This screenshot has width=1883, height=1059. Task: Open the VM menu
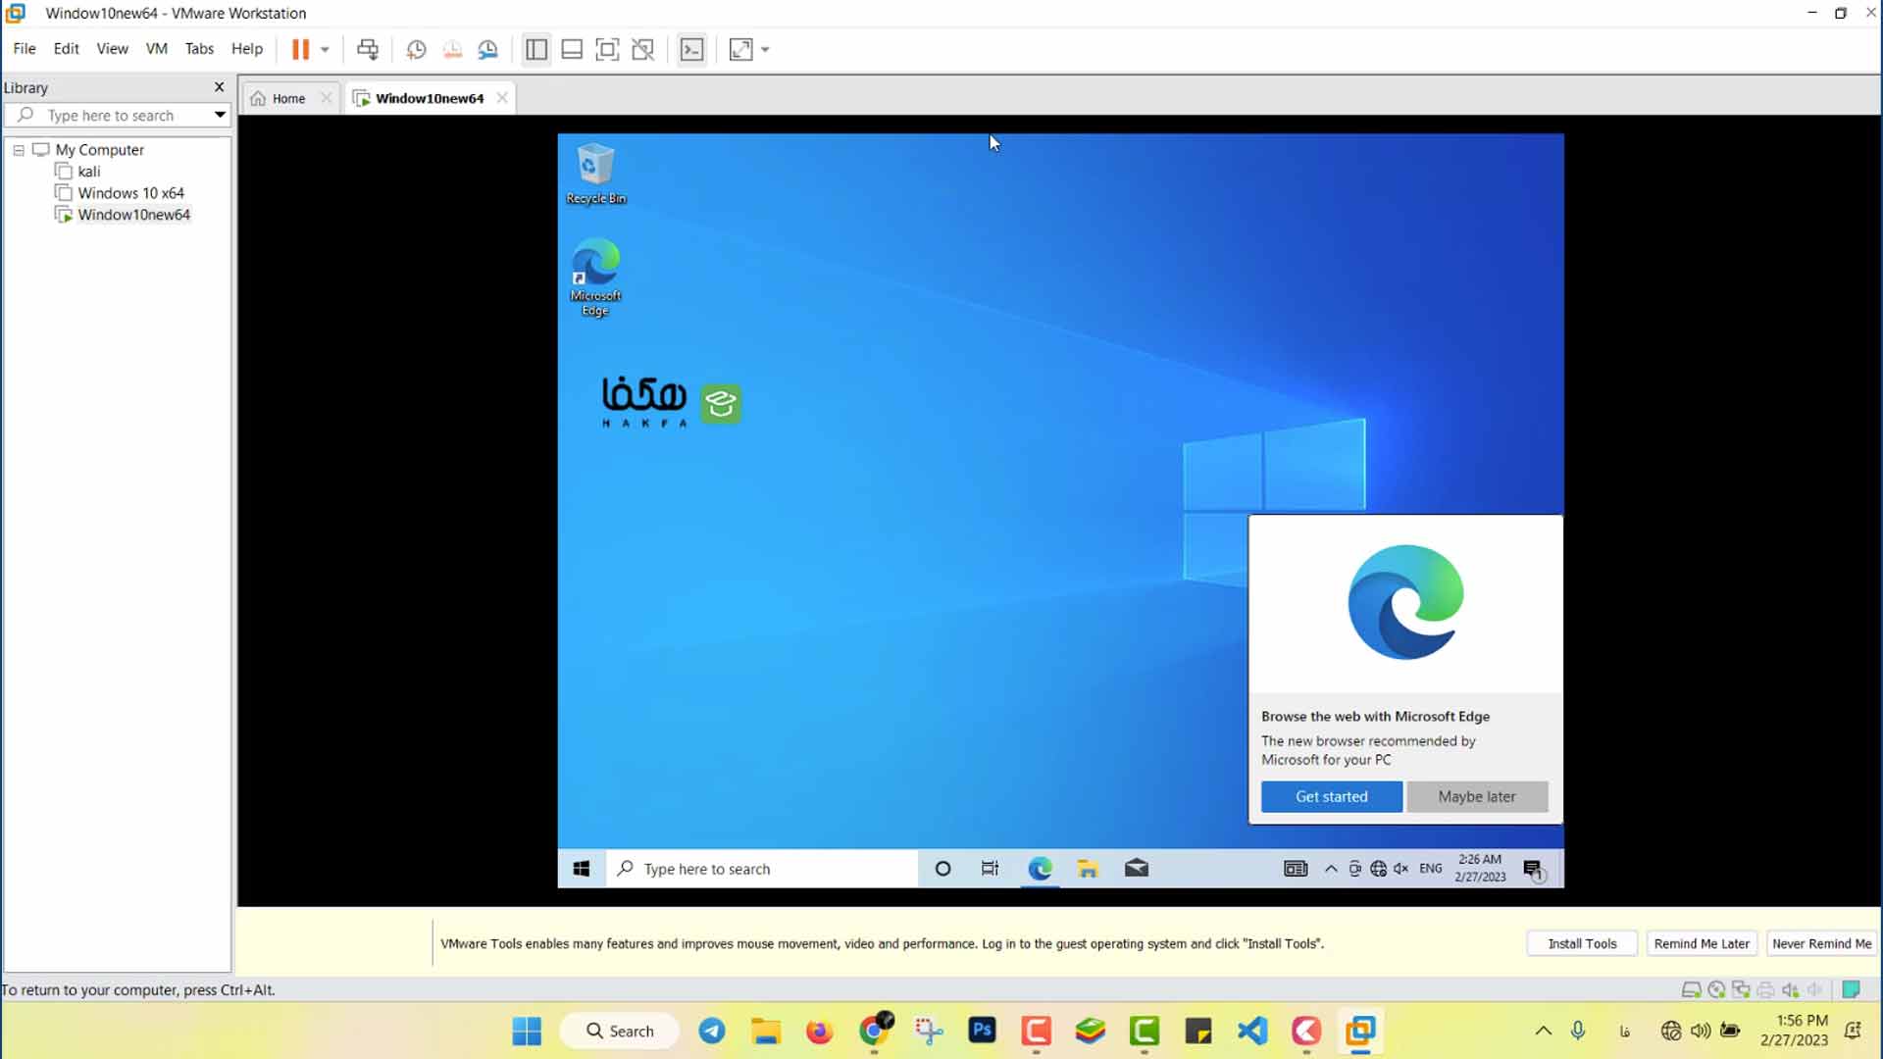[156, 48]
